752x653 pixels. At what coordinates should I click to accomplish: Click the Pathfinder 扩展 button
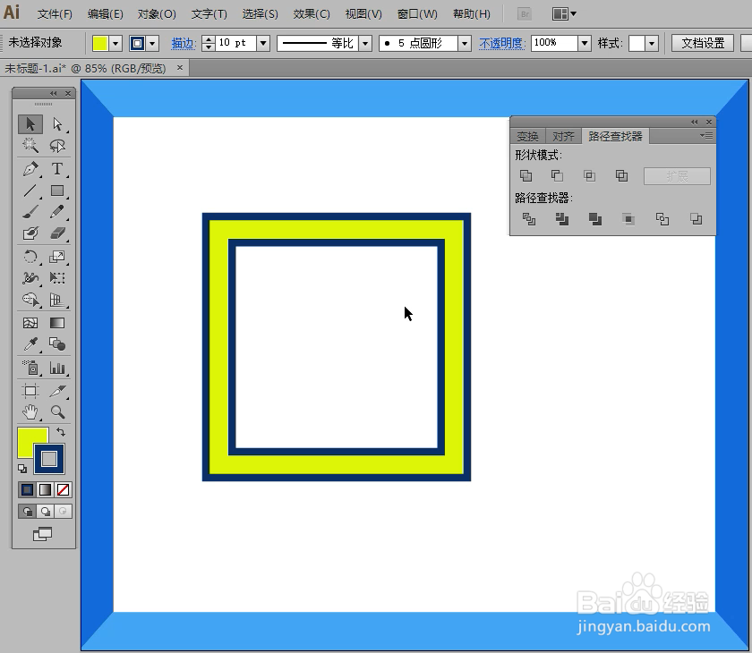tap(677, 176)
